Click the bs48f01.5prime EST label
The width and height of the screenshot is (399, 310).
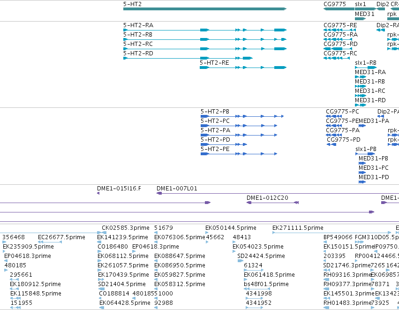[x=266, y=284]
